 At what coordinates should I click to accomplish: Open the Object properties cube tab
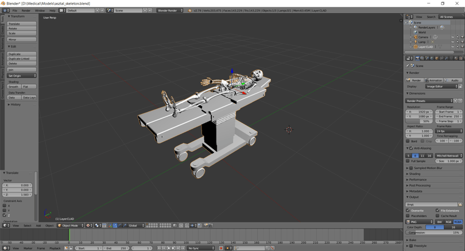[x=437, y=58]
